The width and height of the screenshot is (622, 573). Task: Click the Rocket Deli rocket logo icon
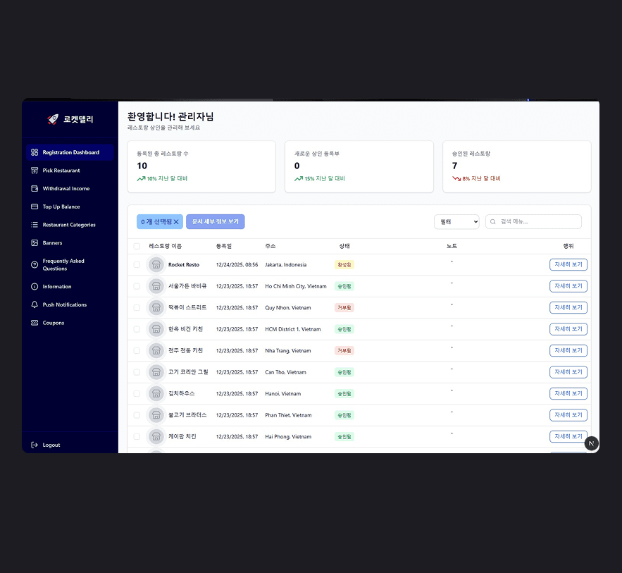(x=53, y=120)
